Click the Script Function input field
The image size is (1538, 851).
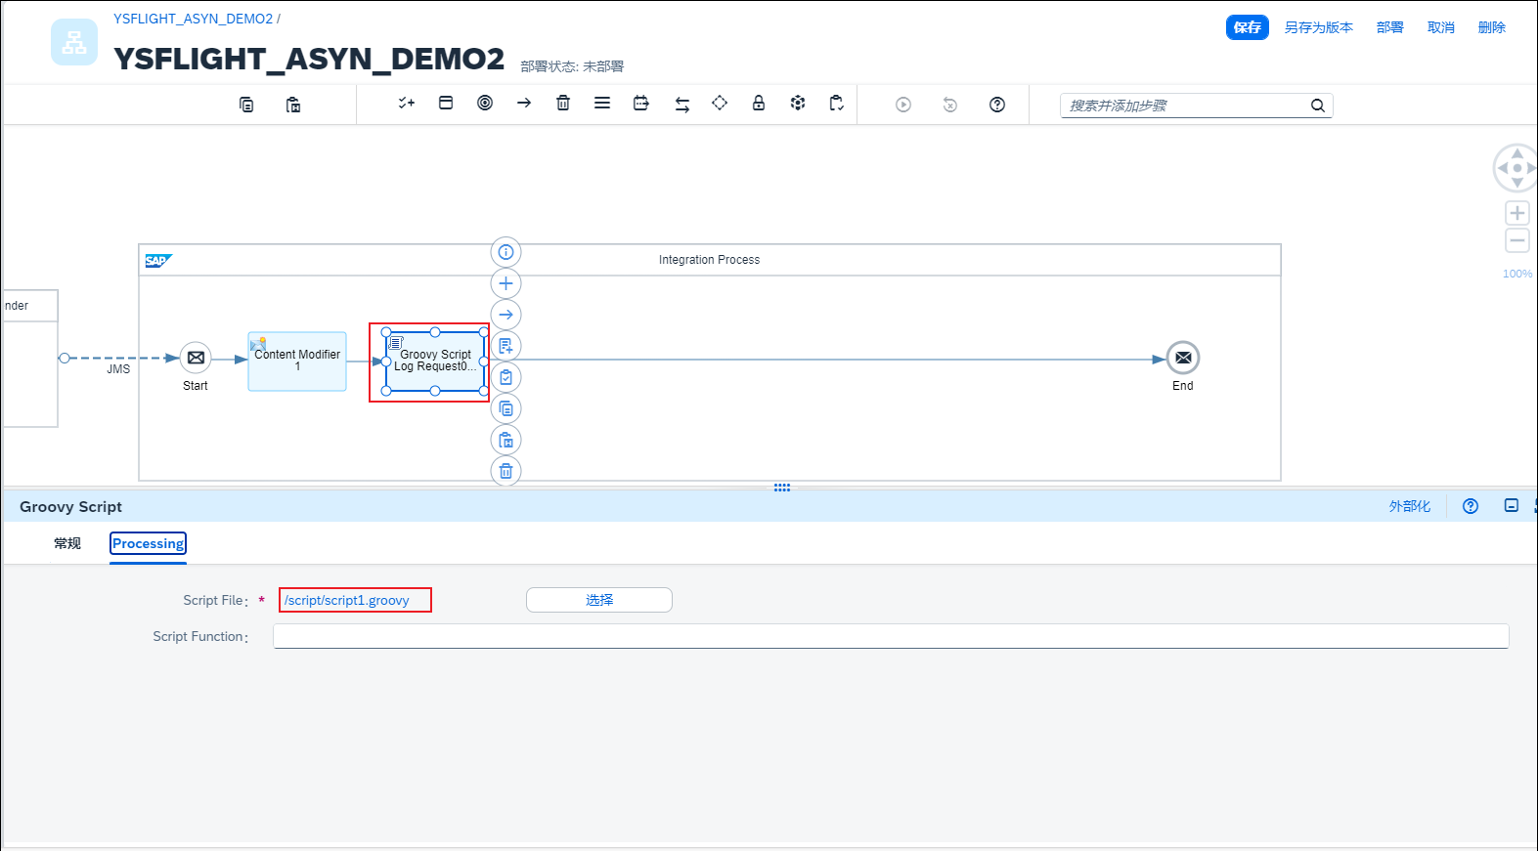click(x=890, y=637)
